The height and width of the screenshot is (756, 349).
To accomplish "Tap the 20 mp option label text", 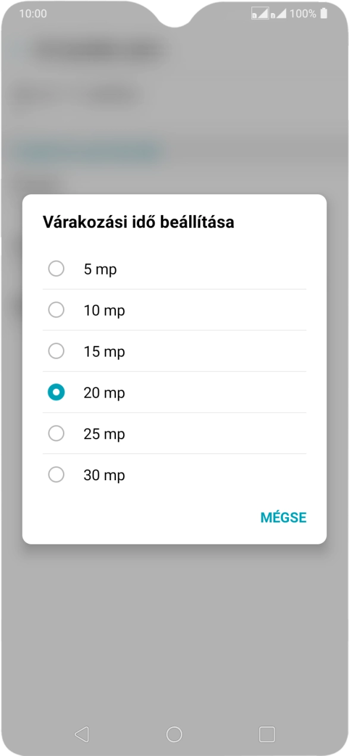I will coord(105,392).
